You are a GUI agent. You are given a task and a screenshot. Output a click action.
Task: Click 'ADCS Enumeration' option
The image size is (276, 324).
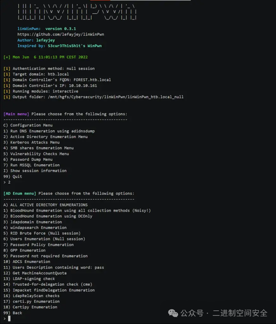tap(27, 262)
